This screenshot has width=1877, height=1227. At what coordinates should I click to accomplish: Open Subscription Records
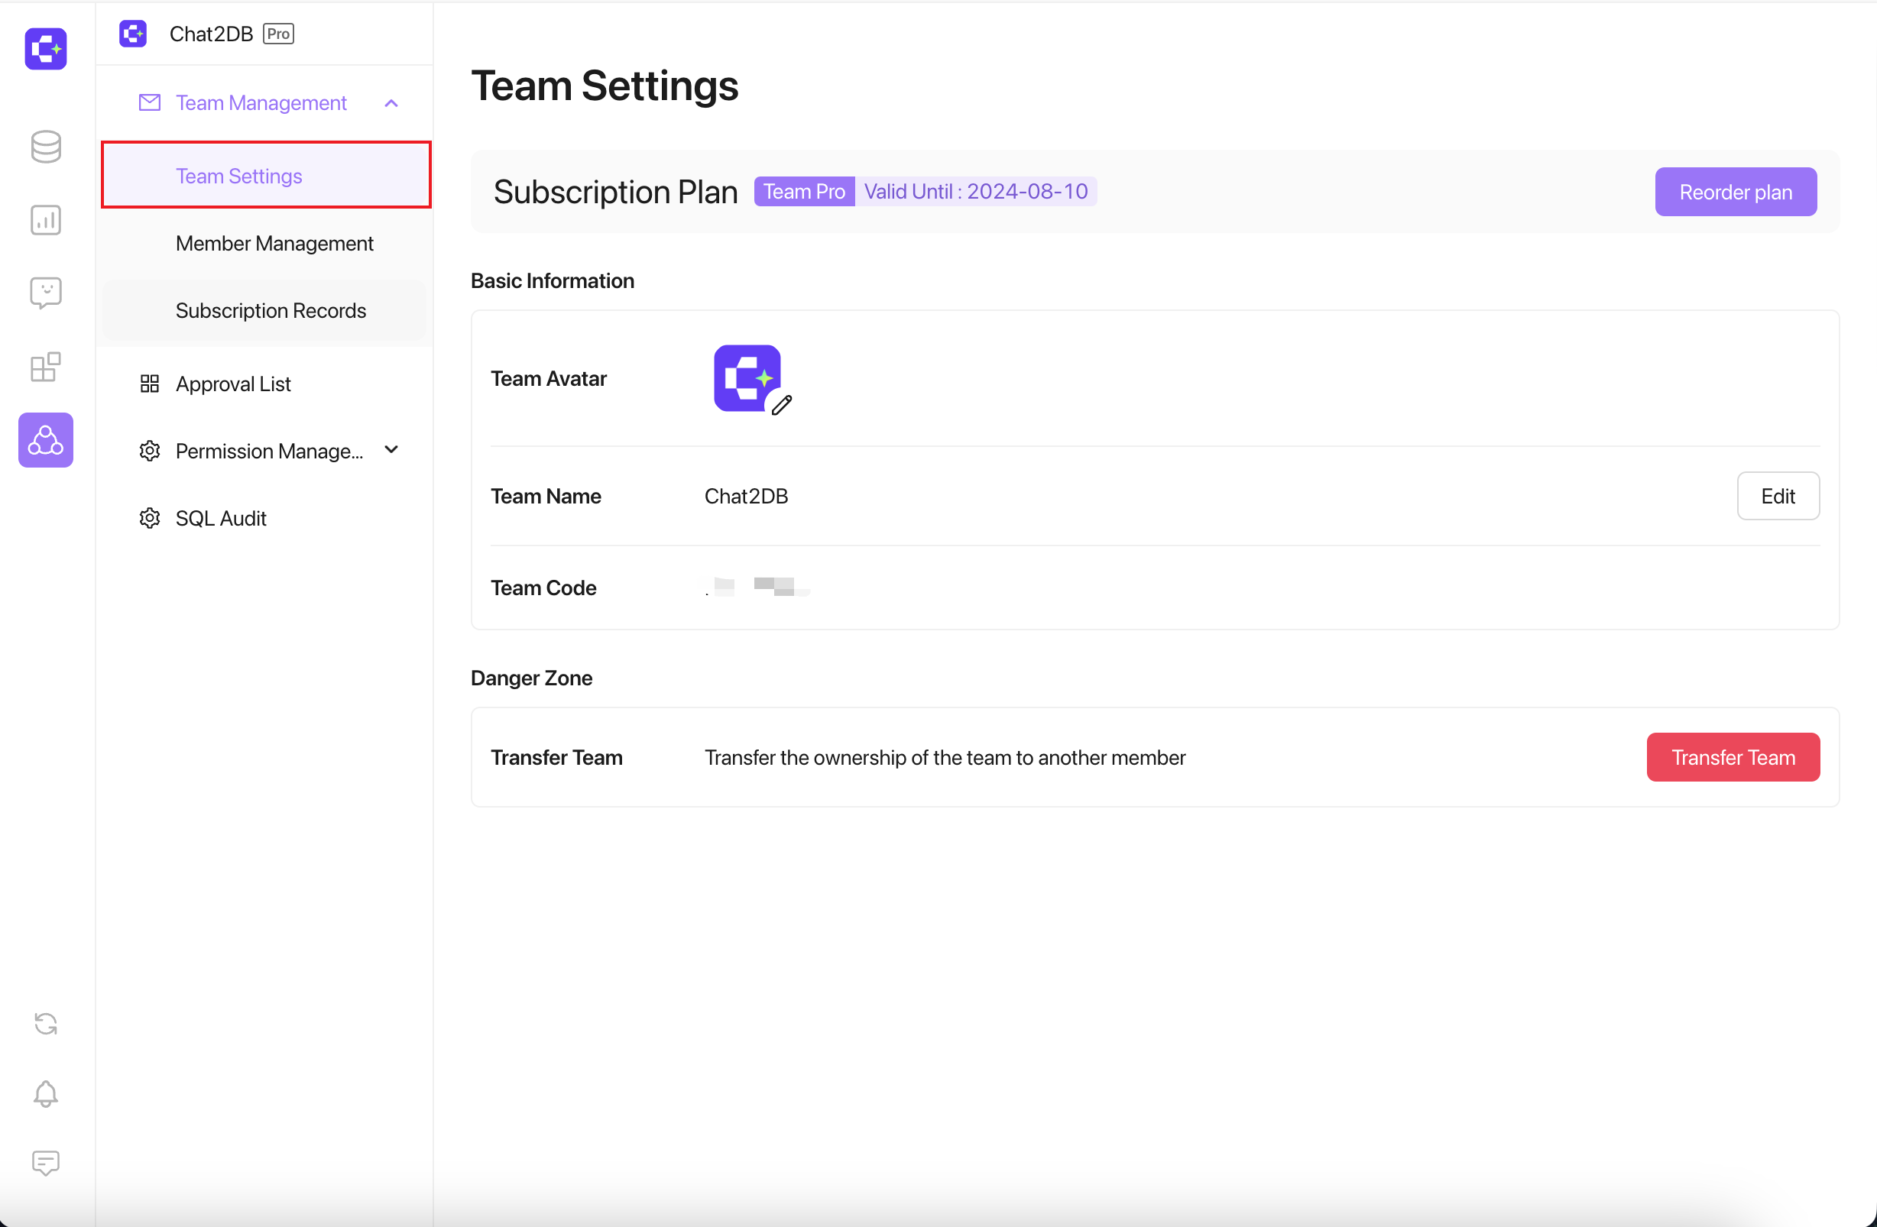click(x=266, y=311)
